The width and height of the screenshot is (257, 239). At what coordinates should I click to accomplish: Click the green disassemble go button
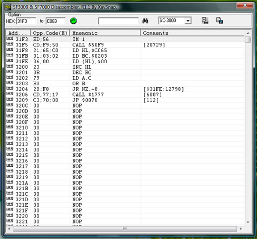[73, 21]
